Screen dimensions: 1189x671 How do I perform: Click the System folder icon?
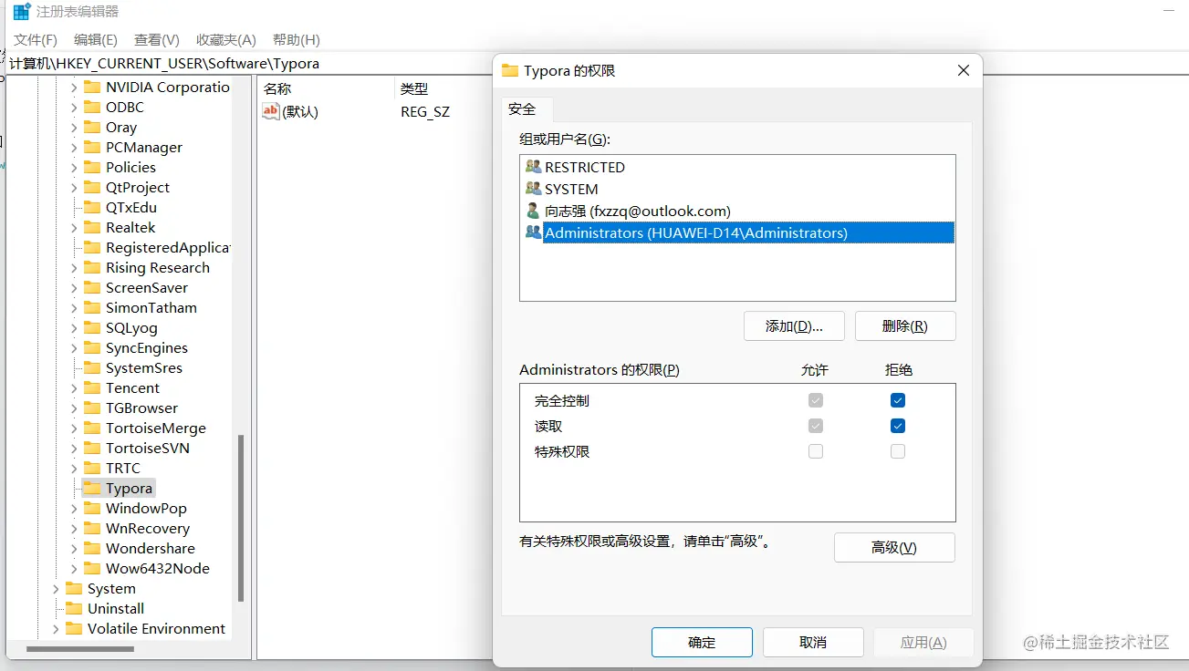point(74,588)
